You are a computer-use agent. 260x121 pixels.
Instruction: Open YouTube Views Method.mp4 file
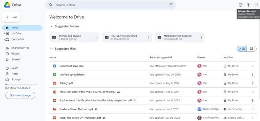[76, 109]
